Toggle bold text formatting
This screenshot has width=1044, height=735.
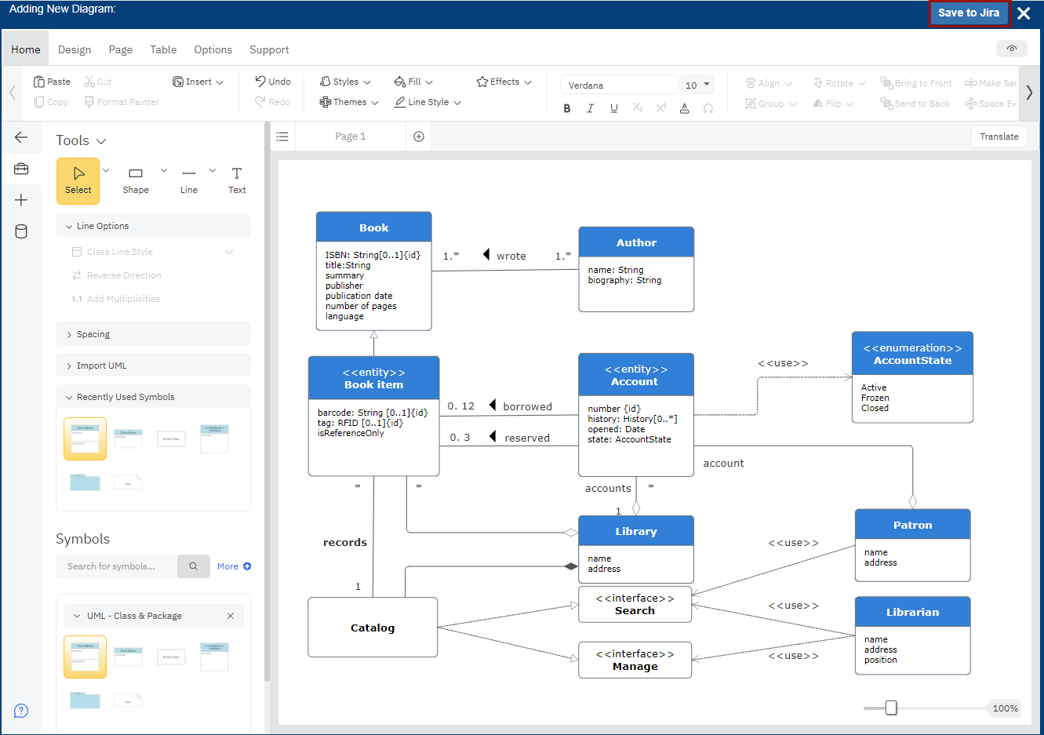coord(567,108)
